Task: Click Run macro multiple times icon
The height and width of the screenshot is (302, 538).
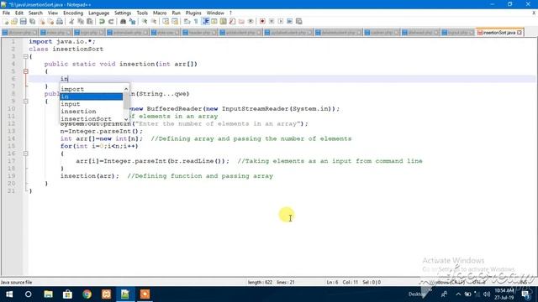Action: pyautogui.click(x=289, y=21)
